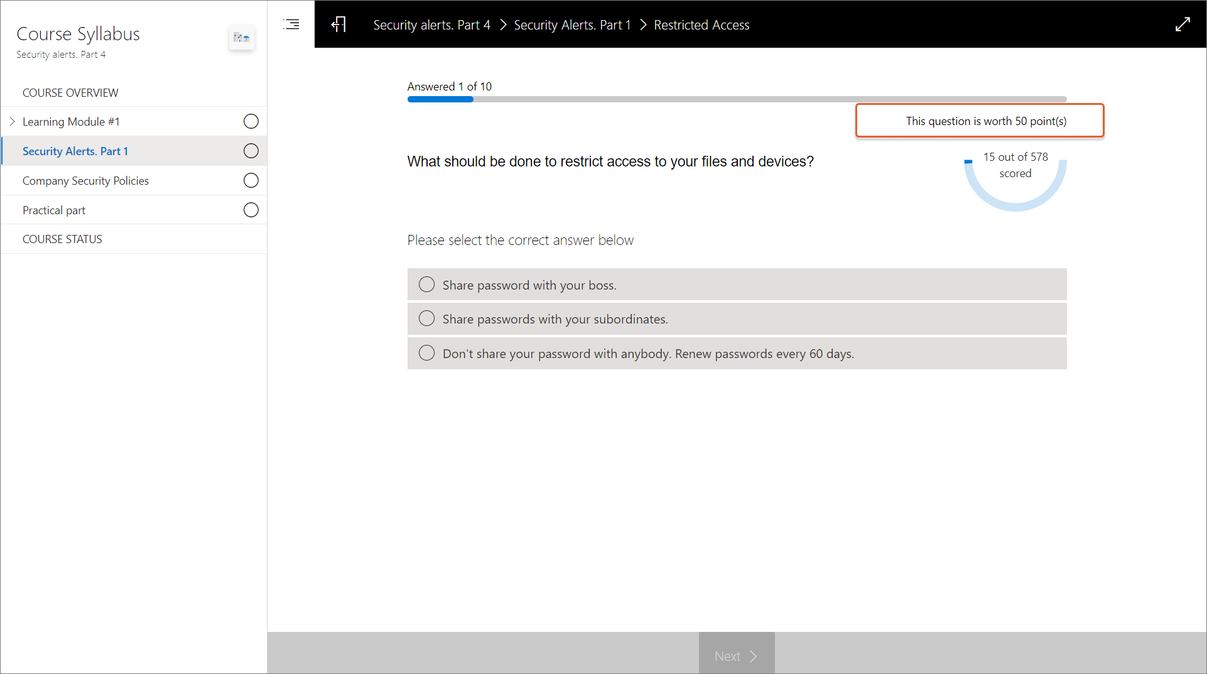Choose 'Don't share your password with anybody' option
Viewport: 1207px width, 674px height.
click(x=427, y=354)
